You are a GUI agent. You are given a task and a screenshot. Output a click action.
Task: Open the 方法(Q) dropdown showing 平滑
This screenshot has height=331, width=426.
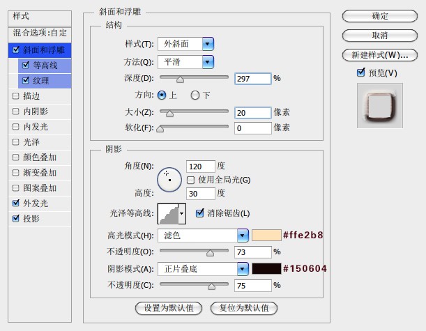tap(185, 62)
